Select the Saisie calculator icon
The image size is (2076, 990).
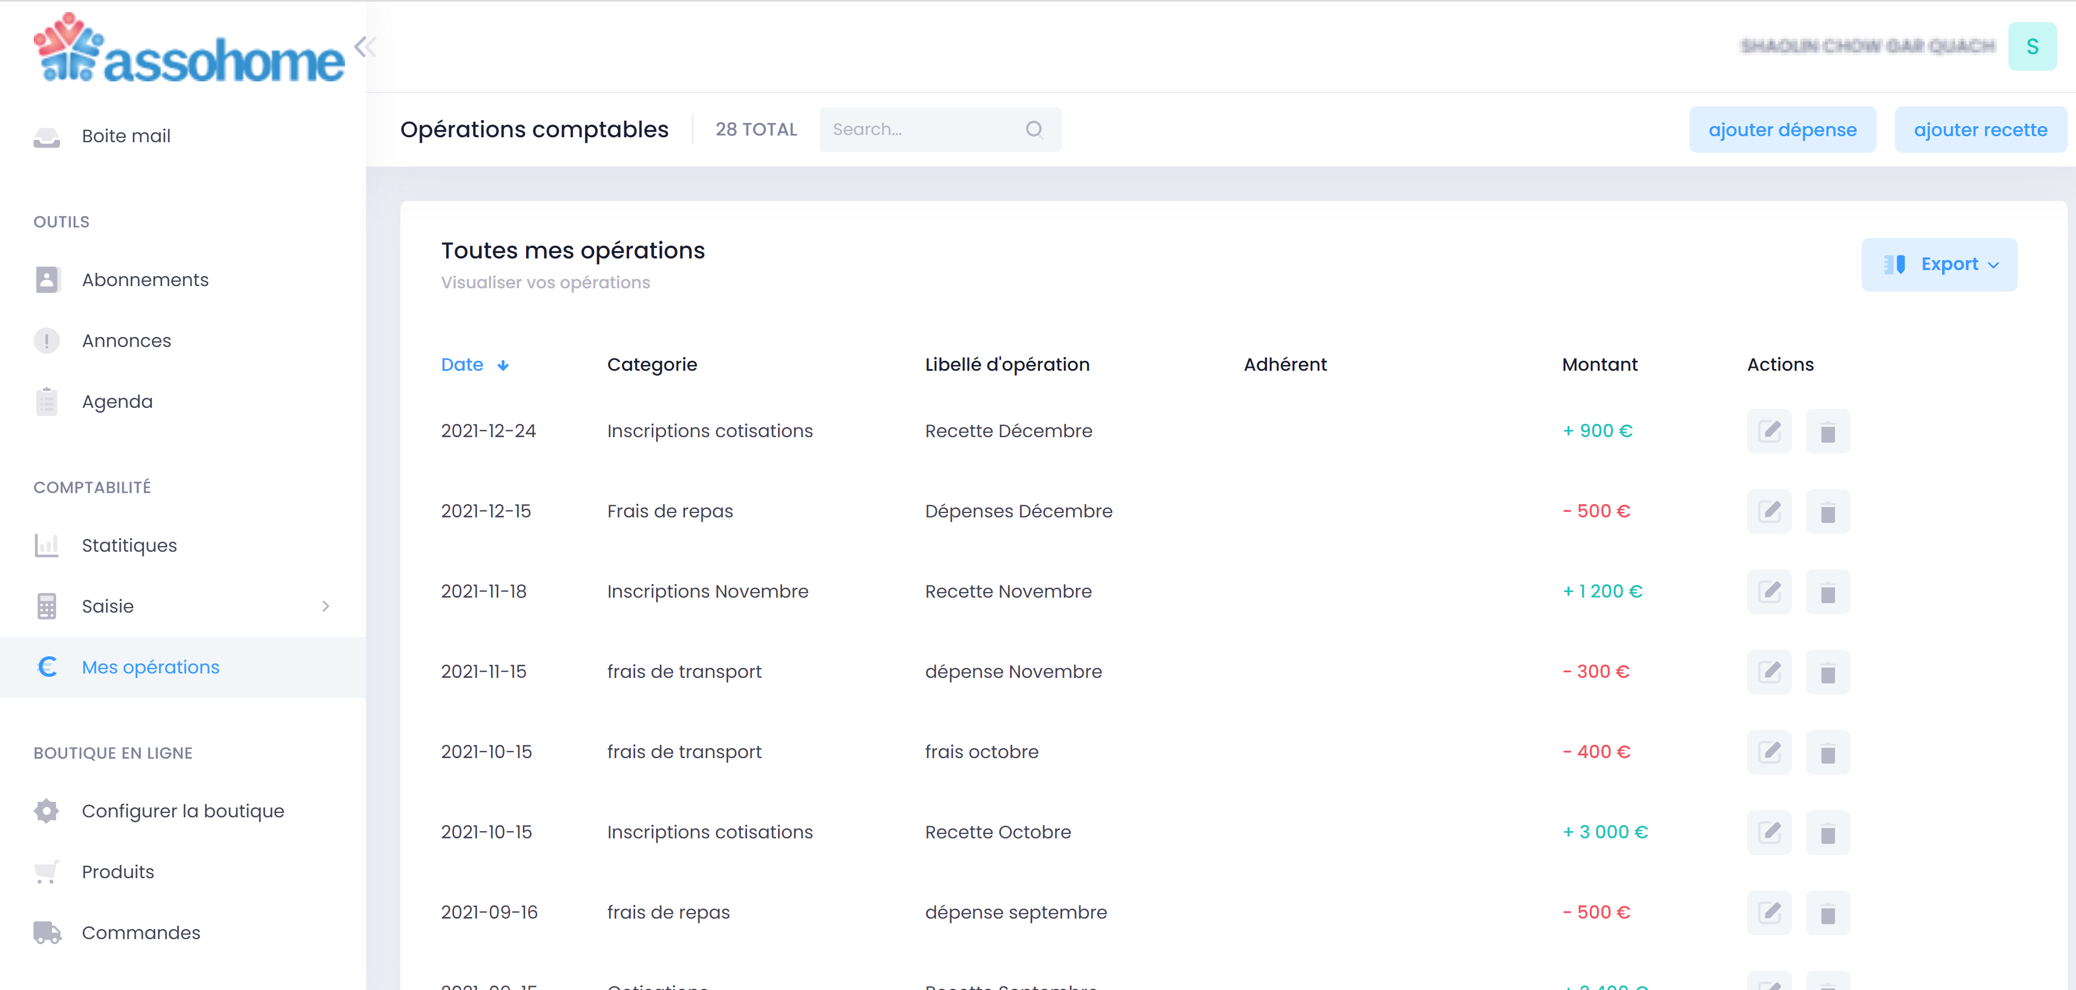tap(46, 606)
